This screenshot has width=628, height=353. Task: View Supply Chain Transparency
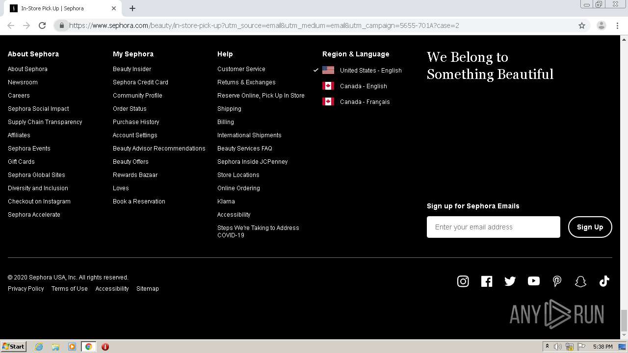tap(45, 122)
